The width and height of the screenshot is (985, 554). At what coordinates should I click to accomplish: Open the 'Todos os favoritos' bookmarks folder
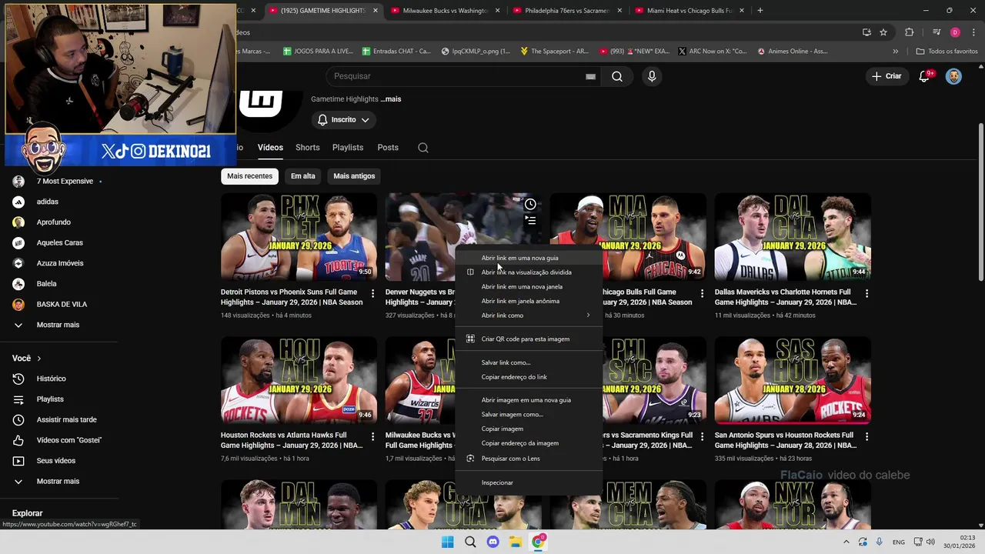[x=947, y=52]
